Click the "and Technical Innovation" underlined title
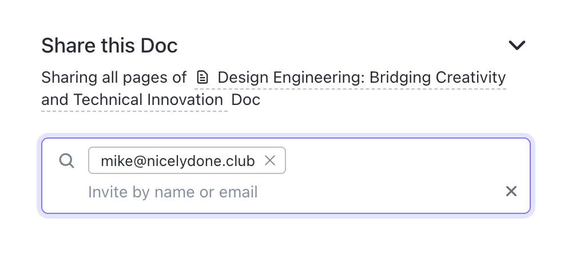Image resolution: width=572 pixels, height=255 pixels. coord(132,100)
